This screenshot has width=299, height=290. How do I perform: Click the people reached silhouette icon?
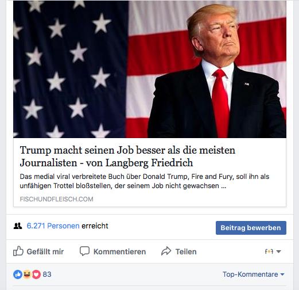pyautogui.click(x=18, y=226)
